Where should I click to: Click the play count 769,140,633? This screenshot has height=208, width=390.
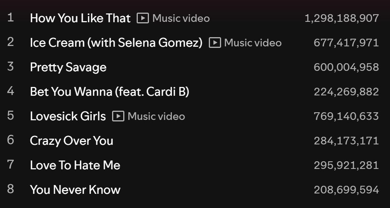(346, 116)
